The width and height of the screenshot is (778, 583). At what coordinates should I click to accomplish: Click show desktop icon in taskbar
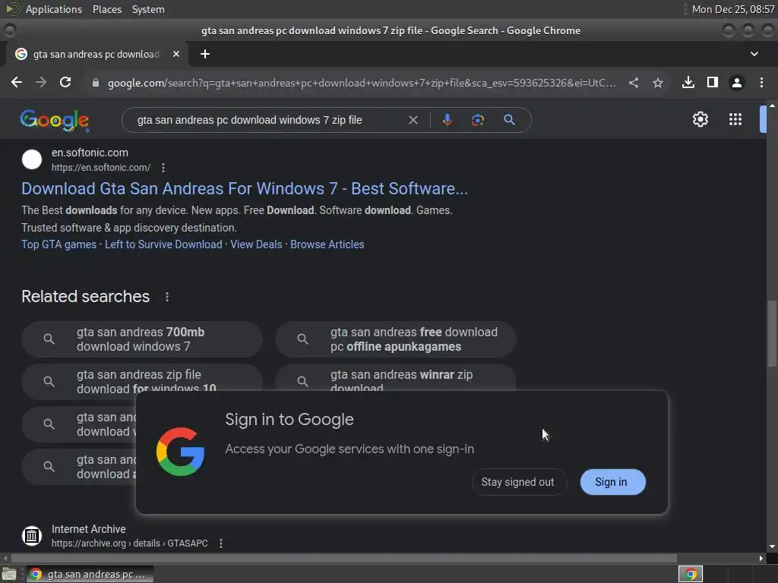click(9, 574)
